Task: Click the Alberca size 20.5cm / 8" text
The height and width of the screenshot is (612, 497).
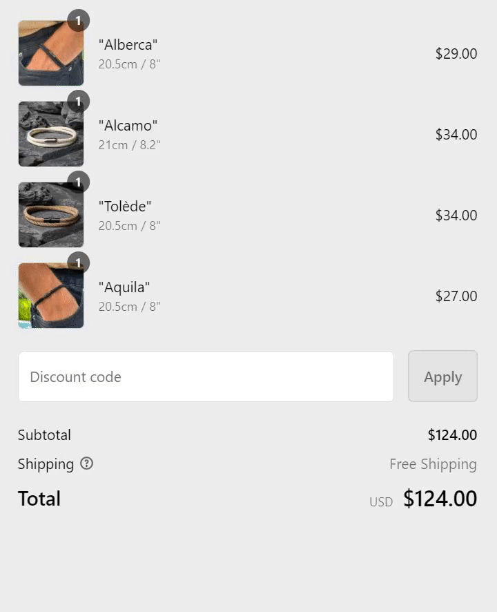Action: pos(130,64)
